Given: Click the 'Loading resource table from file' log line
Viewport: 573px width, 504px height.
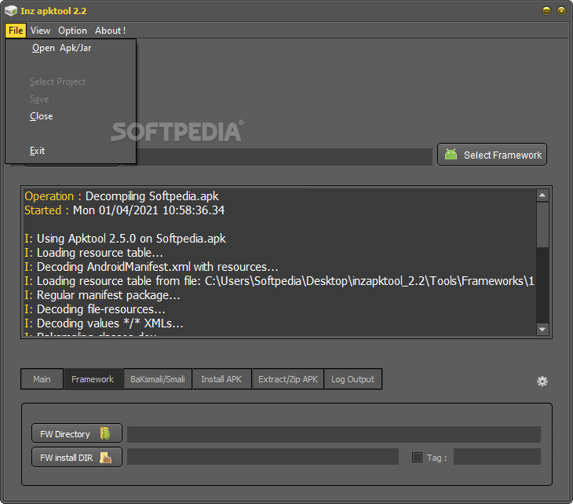Looking at the screenshot, I should tap(279, 281).
